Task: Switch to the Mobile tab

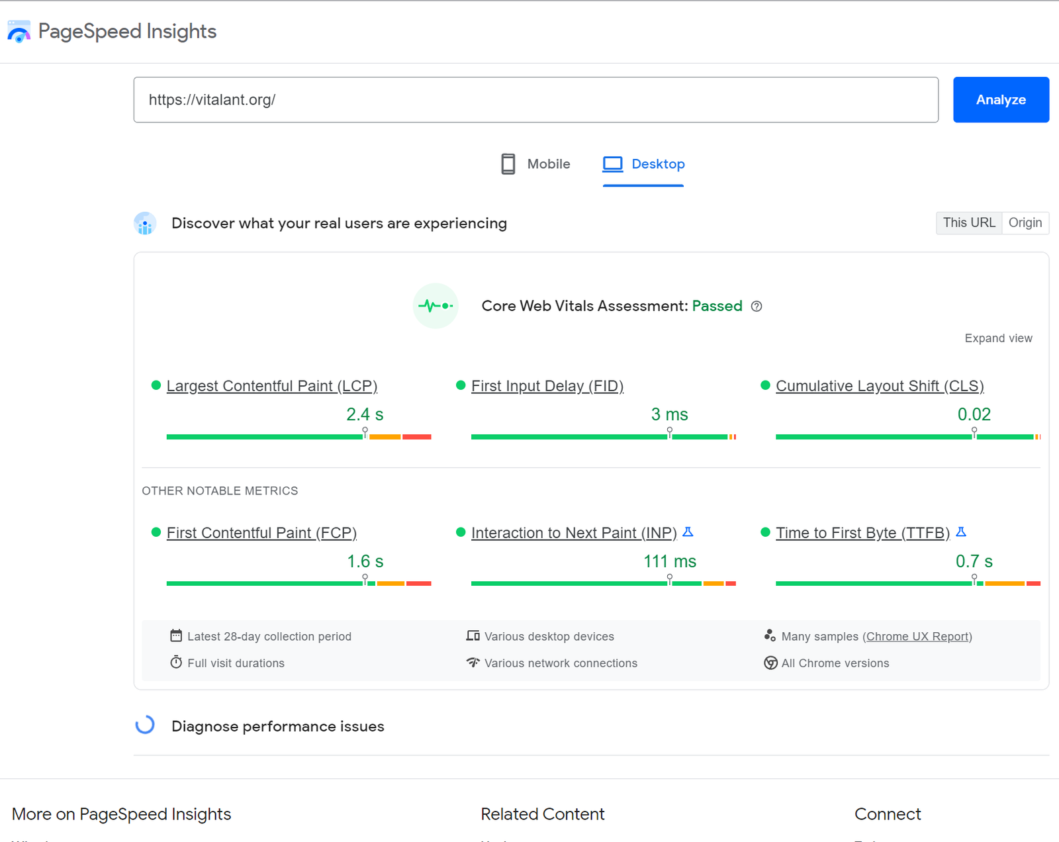Action: (x=535, y=164)
